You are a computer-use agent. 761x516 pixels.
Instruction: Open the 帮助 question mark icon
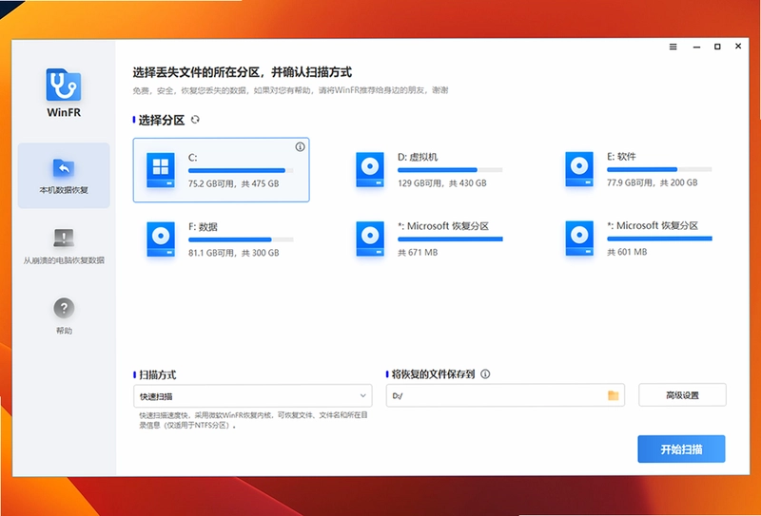[x=64, y=308]
